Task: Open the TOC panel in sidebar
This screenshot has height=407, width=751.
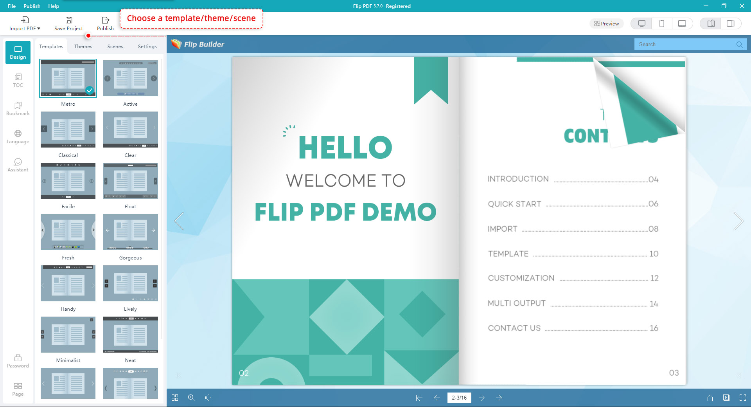Action: pyautogui.click(x=18, y=80)
